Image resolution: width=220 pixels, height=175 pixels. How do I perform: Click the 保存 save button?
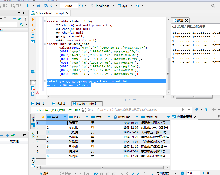click(x=66, y=173)
